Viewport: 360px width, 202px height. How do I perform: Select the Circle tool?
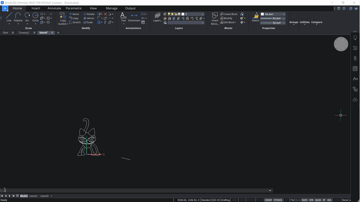pos(36,17)
